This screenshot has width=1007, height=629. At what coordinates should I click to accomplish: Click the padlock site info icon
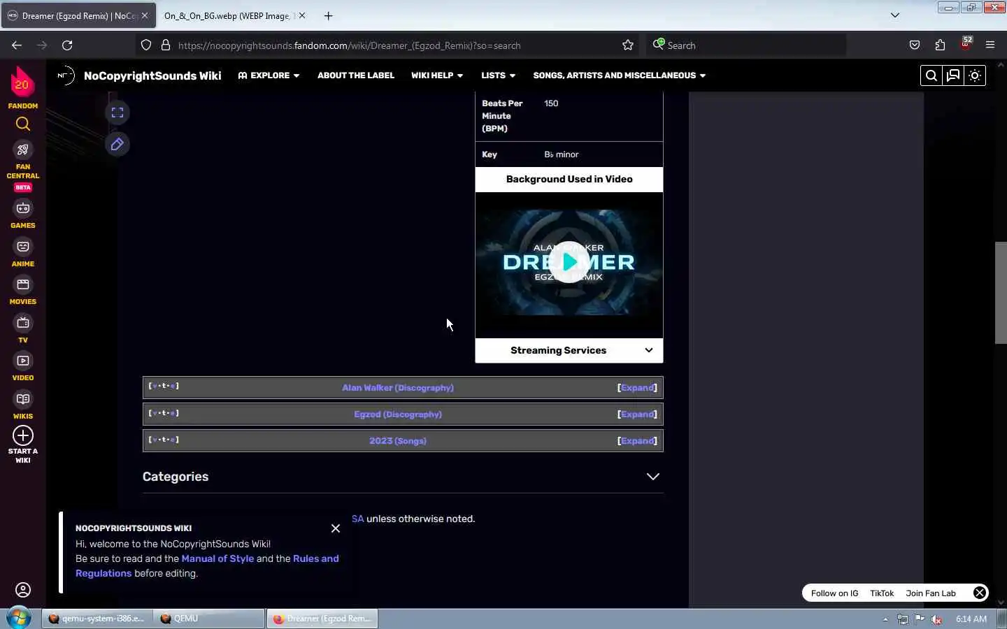click(x=166, y=45)
